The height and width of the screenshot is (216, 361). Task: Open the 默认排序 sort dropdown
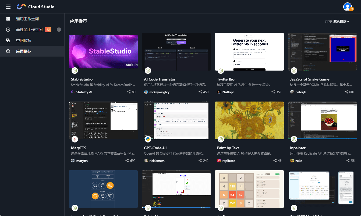(341, 21)
